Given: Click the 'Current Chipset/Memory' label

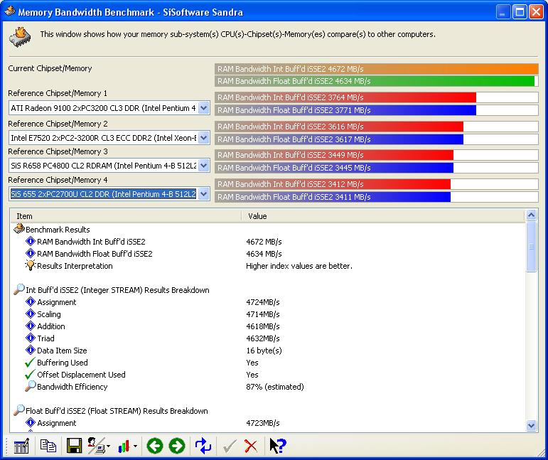Looking at the screenshot, I should pyautogui.click(x=50, y=68).
